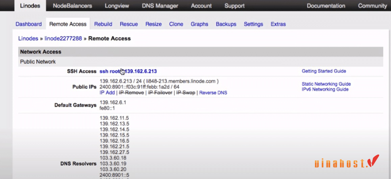Open the Documentation link in header
This screenshot has width=391, height=179.
tap(326, 6)
